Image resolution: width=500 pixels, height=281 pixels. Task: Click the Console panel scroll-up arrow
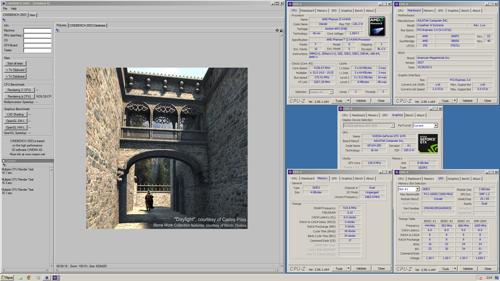[x=52, y=170]
